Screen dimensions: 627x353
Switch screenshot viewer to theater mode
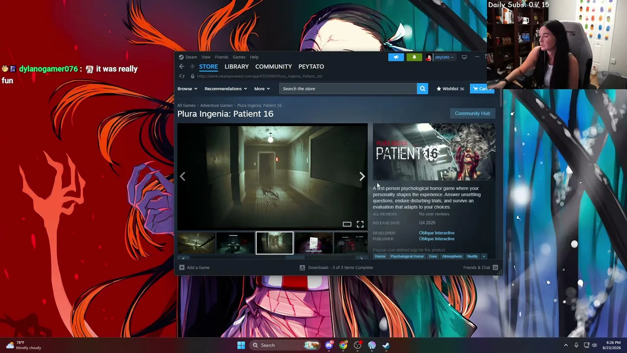(347, 224)
